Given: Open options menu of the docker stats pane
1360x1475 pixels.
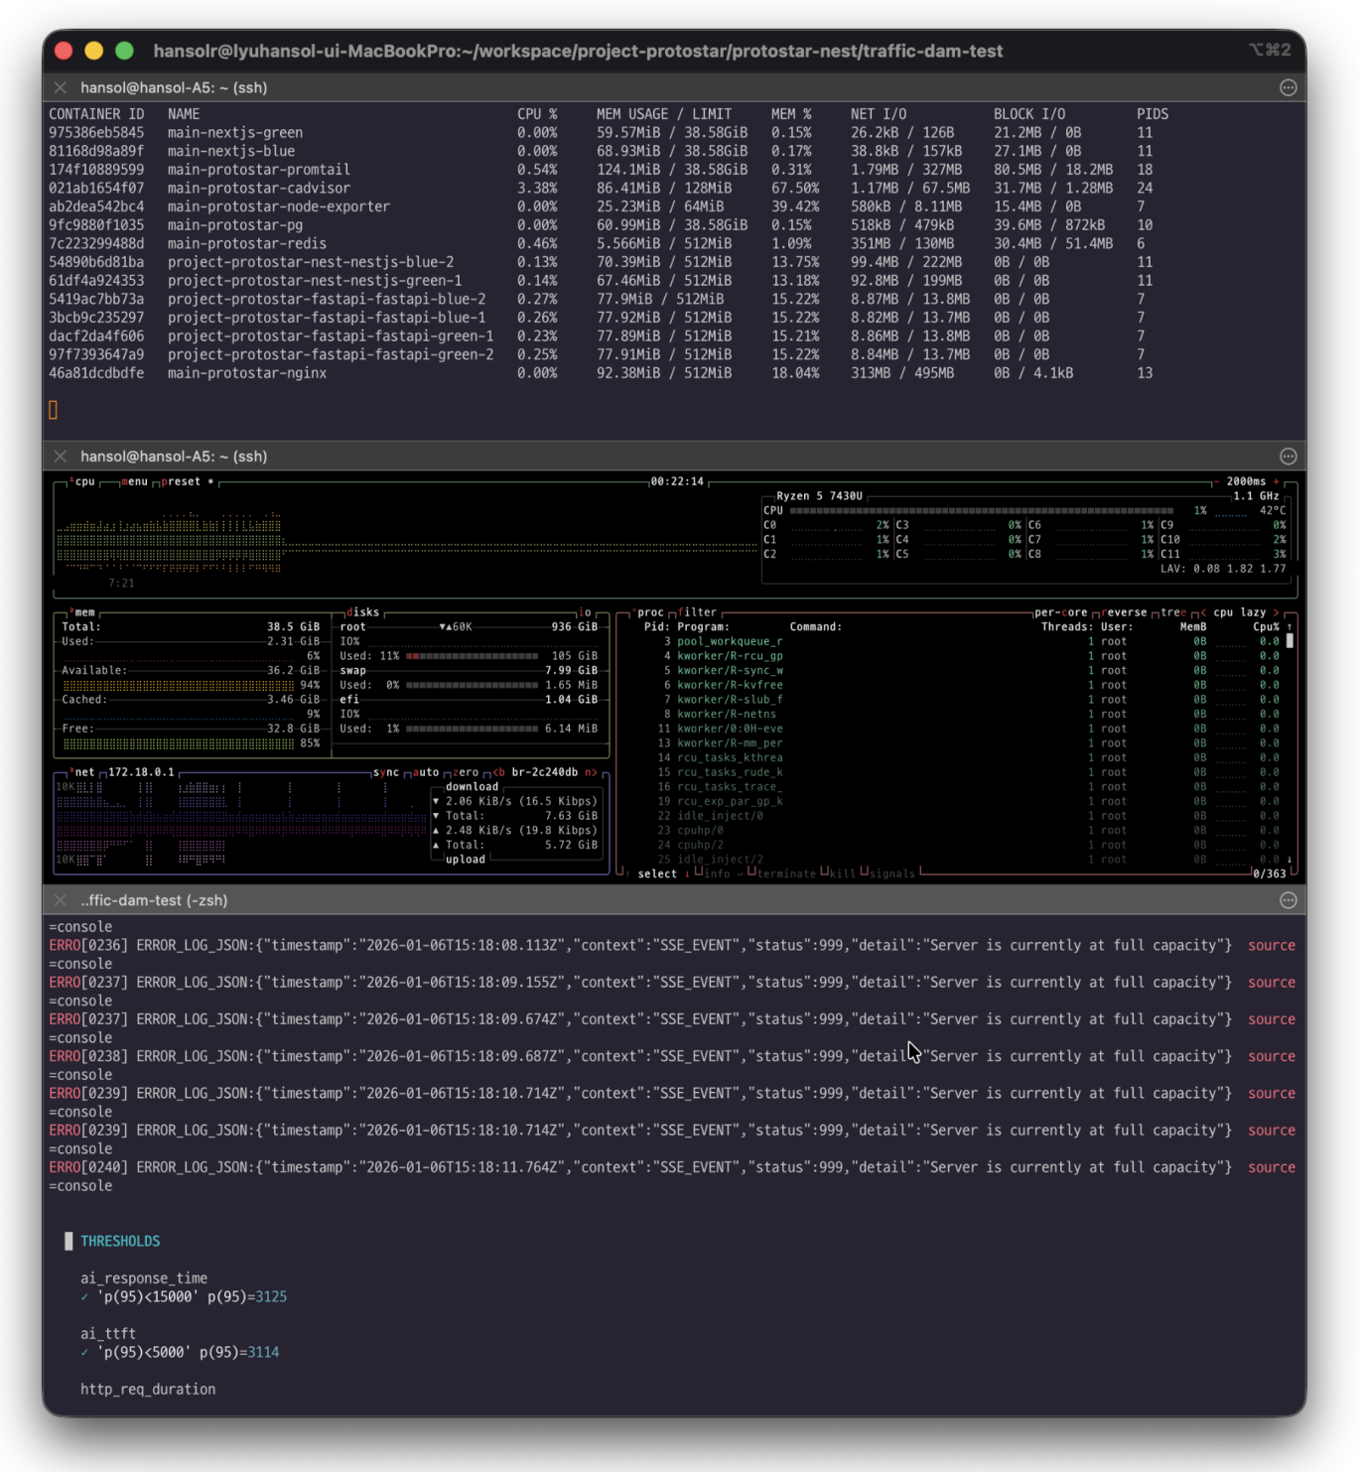Looking at the screenshot, I should pyautogui.click(x=1288, y=87).
